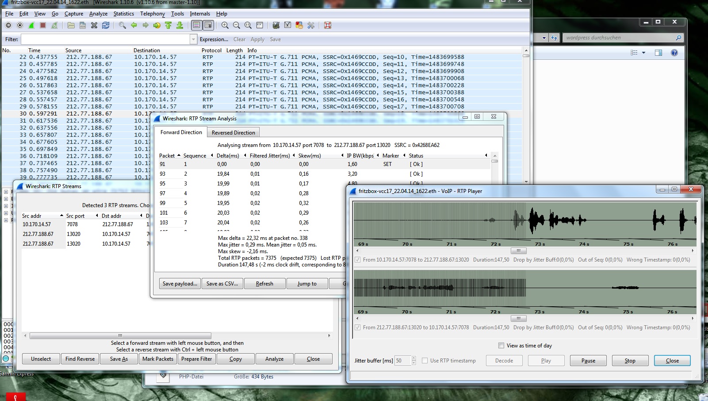
Task: Open Wireshark preferences (tools icon)
Action: (311, 25)
